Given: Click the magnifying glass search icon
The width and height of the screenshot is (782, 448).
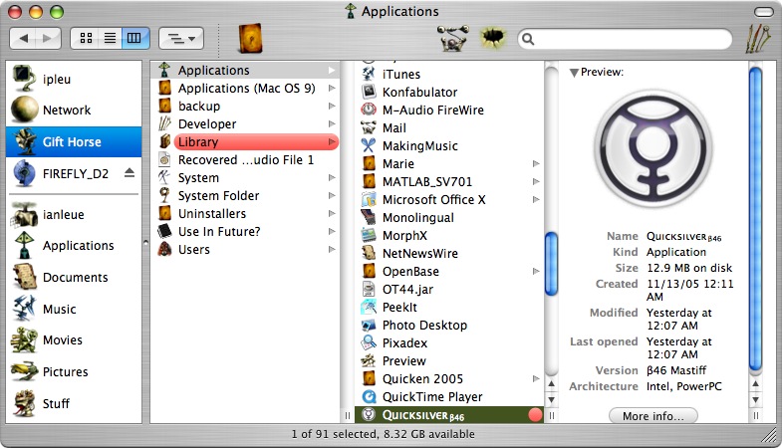Looking at the screenshot, I should click(528, 39).
